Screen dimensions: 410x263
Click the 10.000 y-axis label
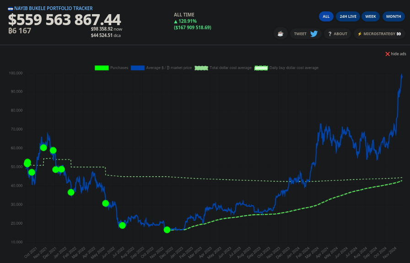click(x=16, y=242)
